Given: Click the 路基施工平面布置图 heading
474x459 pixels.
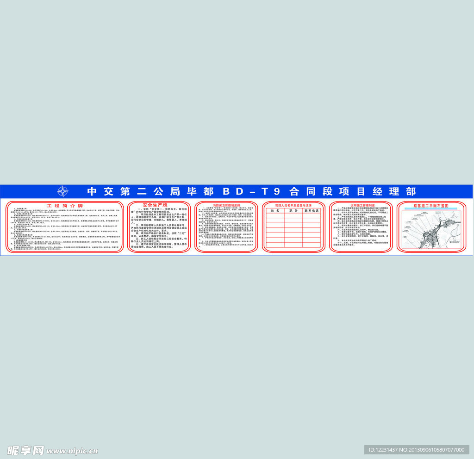Looking at the screenshot, I should tap(431, 206).
